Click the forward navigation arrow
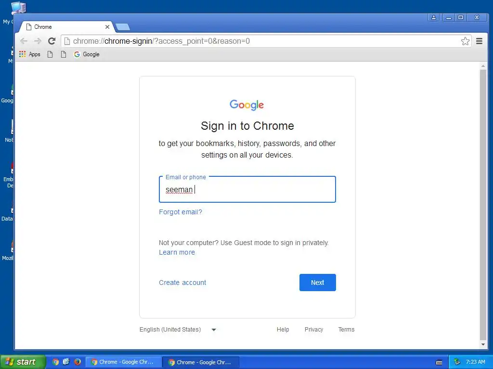This screenshot has width=493, height=369. 38,41
